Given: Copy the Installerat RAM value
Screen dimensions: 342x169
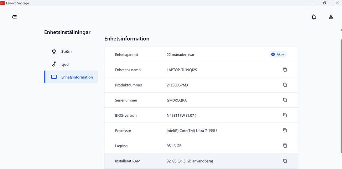Looking at the screenshot, I should pyautogui.click(x=285, y=161).
